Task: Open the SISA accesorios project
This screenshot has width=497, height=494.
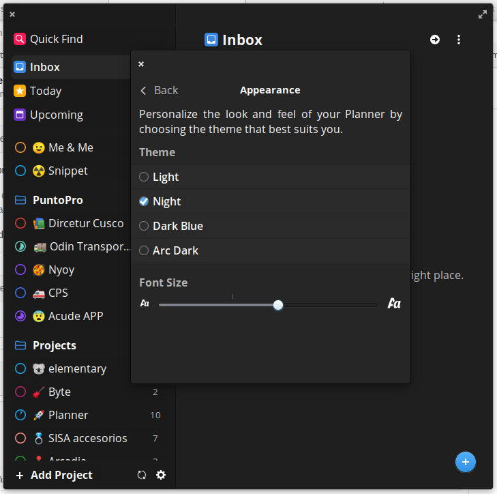Action: tap(89, 438)
